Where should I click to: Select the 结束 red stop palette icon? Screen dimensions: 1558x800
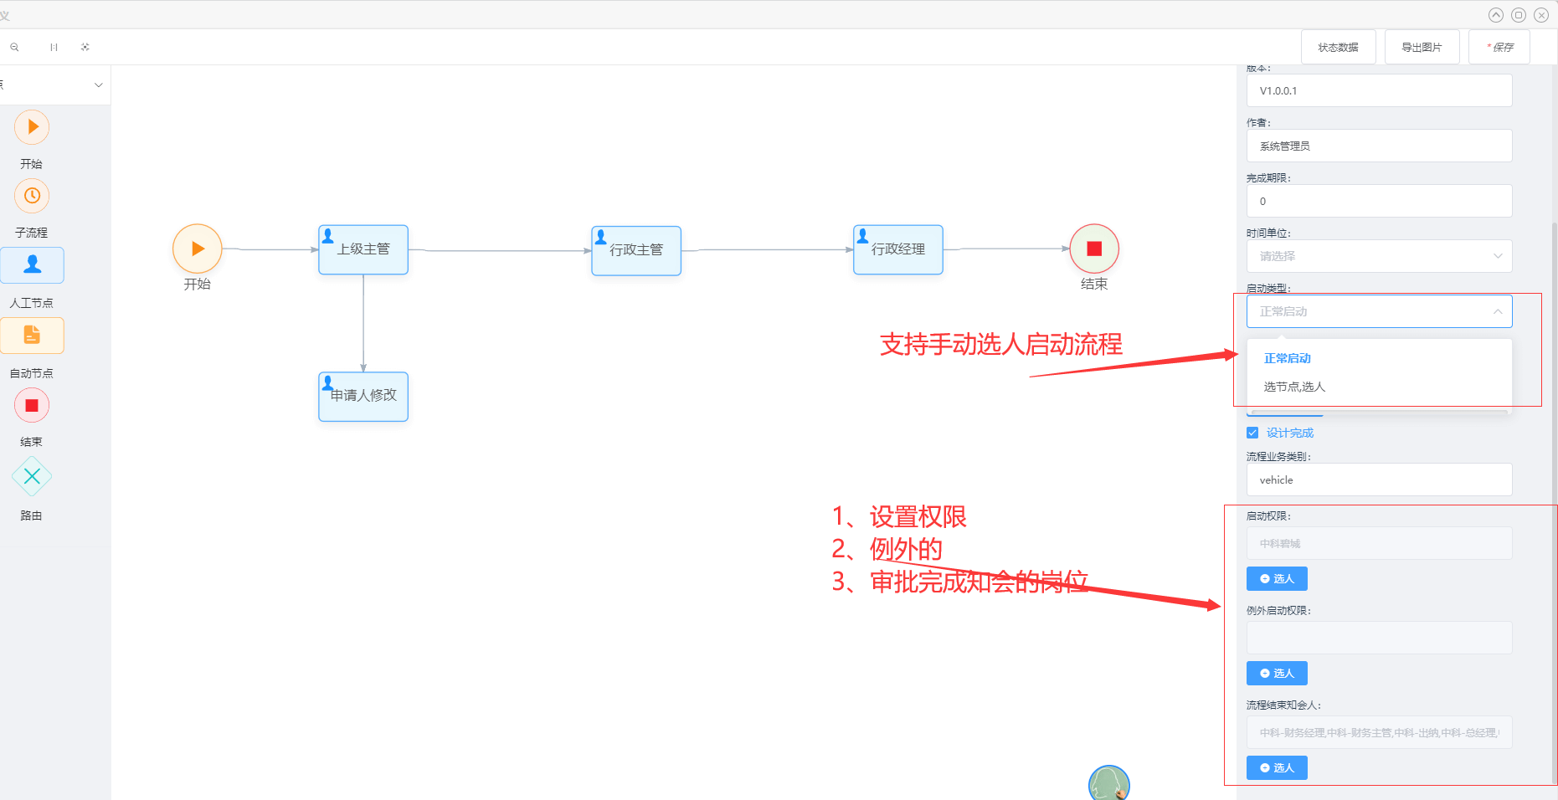point(32,406)
